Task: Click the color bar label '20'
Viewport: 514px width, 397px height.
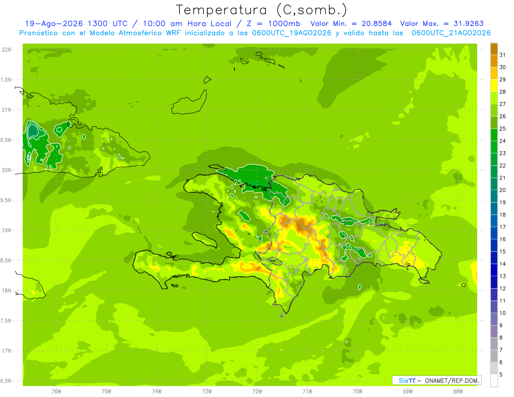Action: click(503, 190)
